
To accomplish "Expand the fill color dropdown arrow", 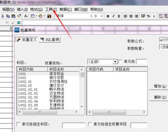I will click(44, 16).
